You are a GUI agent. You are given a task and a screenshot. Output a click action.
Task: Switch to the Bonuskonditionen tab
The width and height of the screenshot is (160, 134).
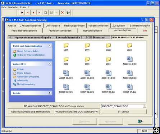(x=92, y=31)
